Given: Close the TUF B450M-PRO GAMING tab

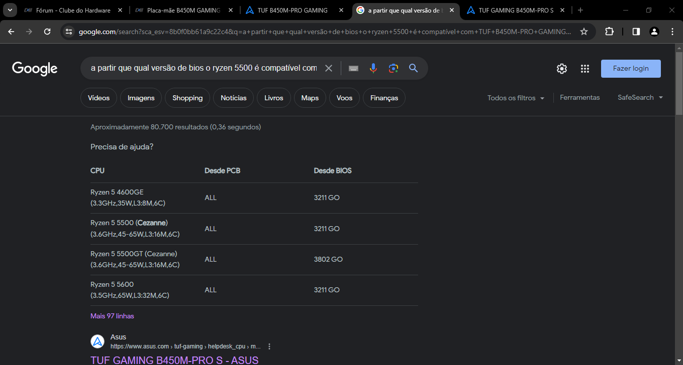Looking at the screenshot, I should point(341,10).
